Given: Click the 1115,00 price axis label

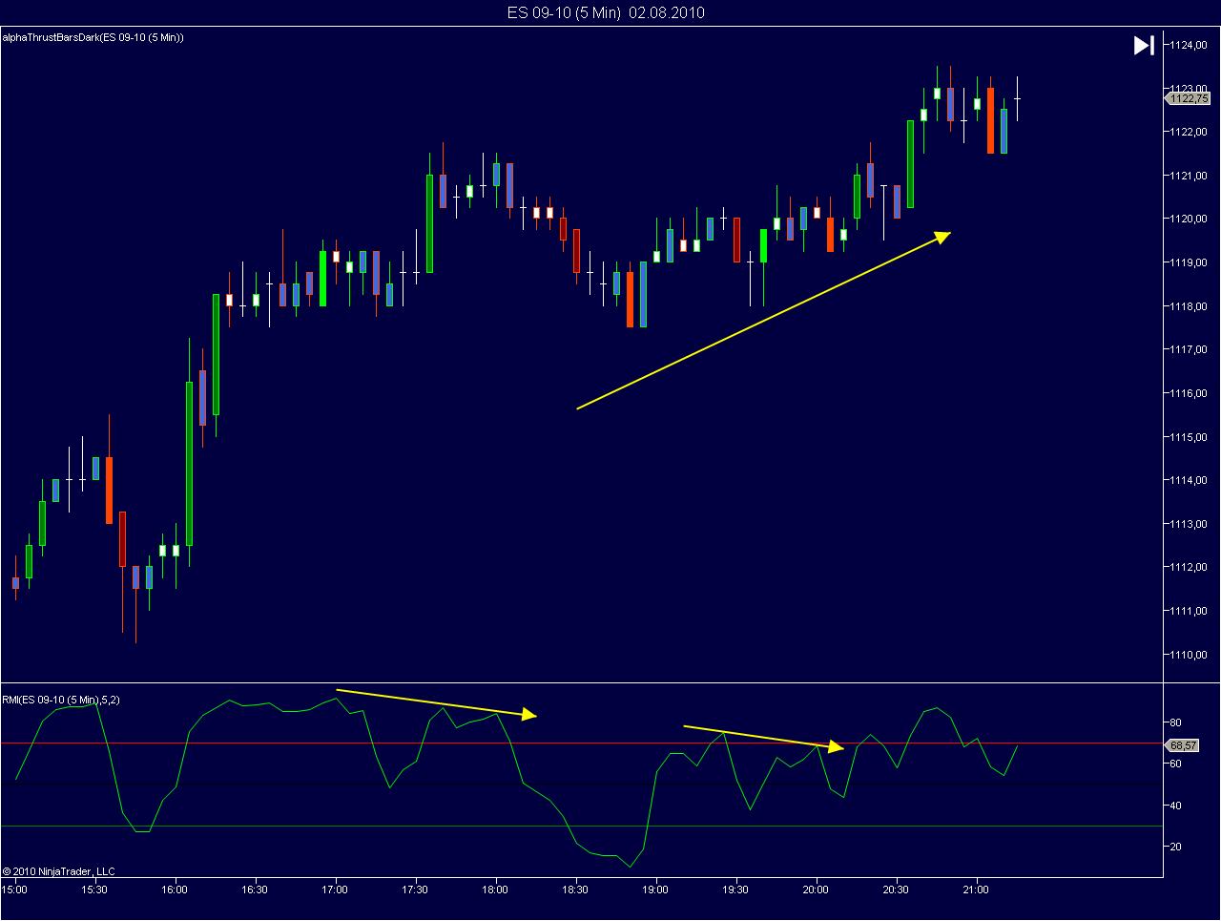Looking at the screenshot, I should coord(1190,437).
